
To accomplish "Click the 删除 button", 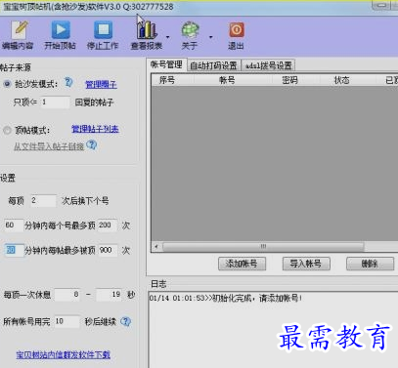I will [370, 264].
